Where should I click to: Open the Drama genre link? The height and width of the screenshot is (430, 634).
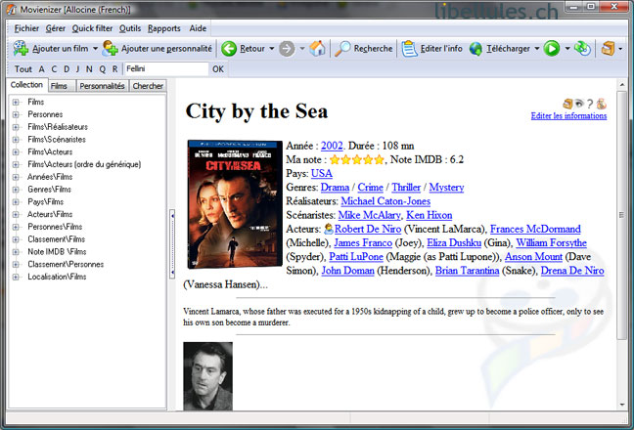point(335,188)
